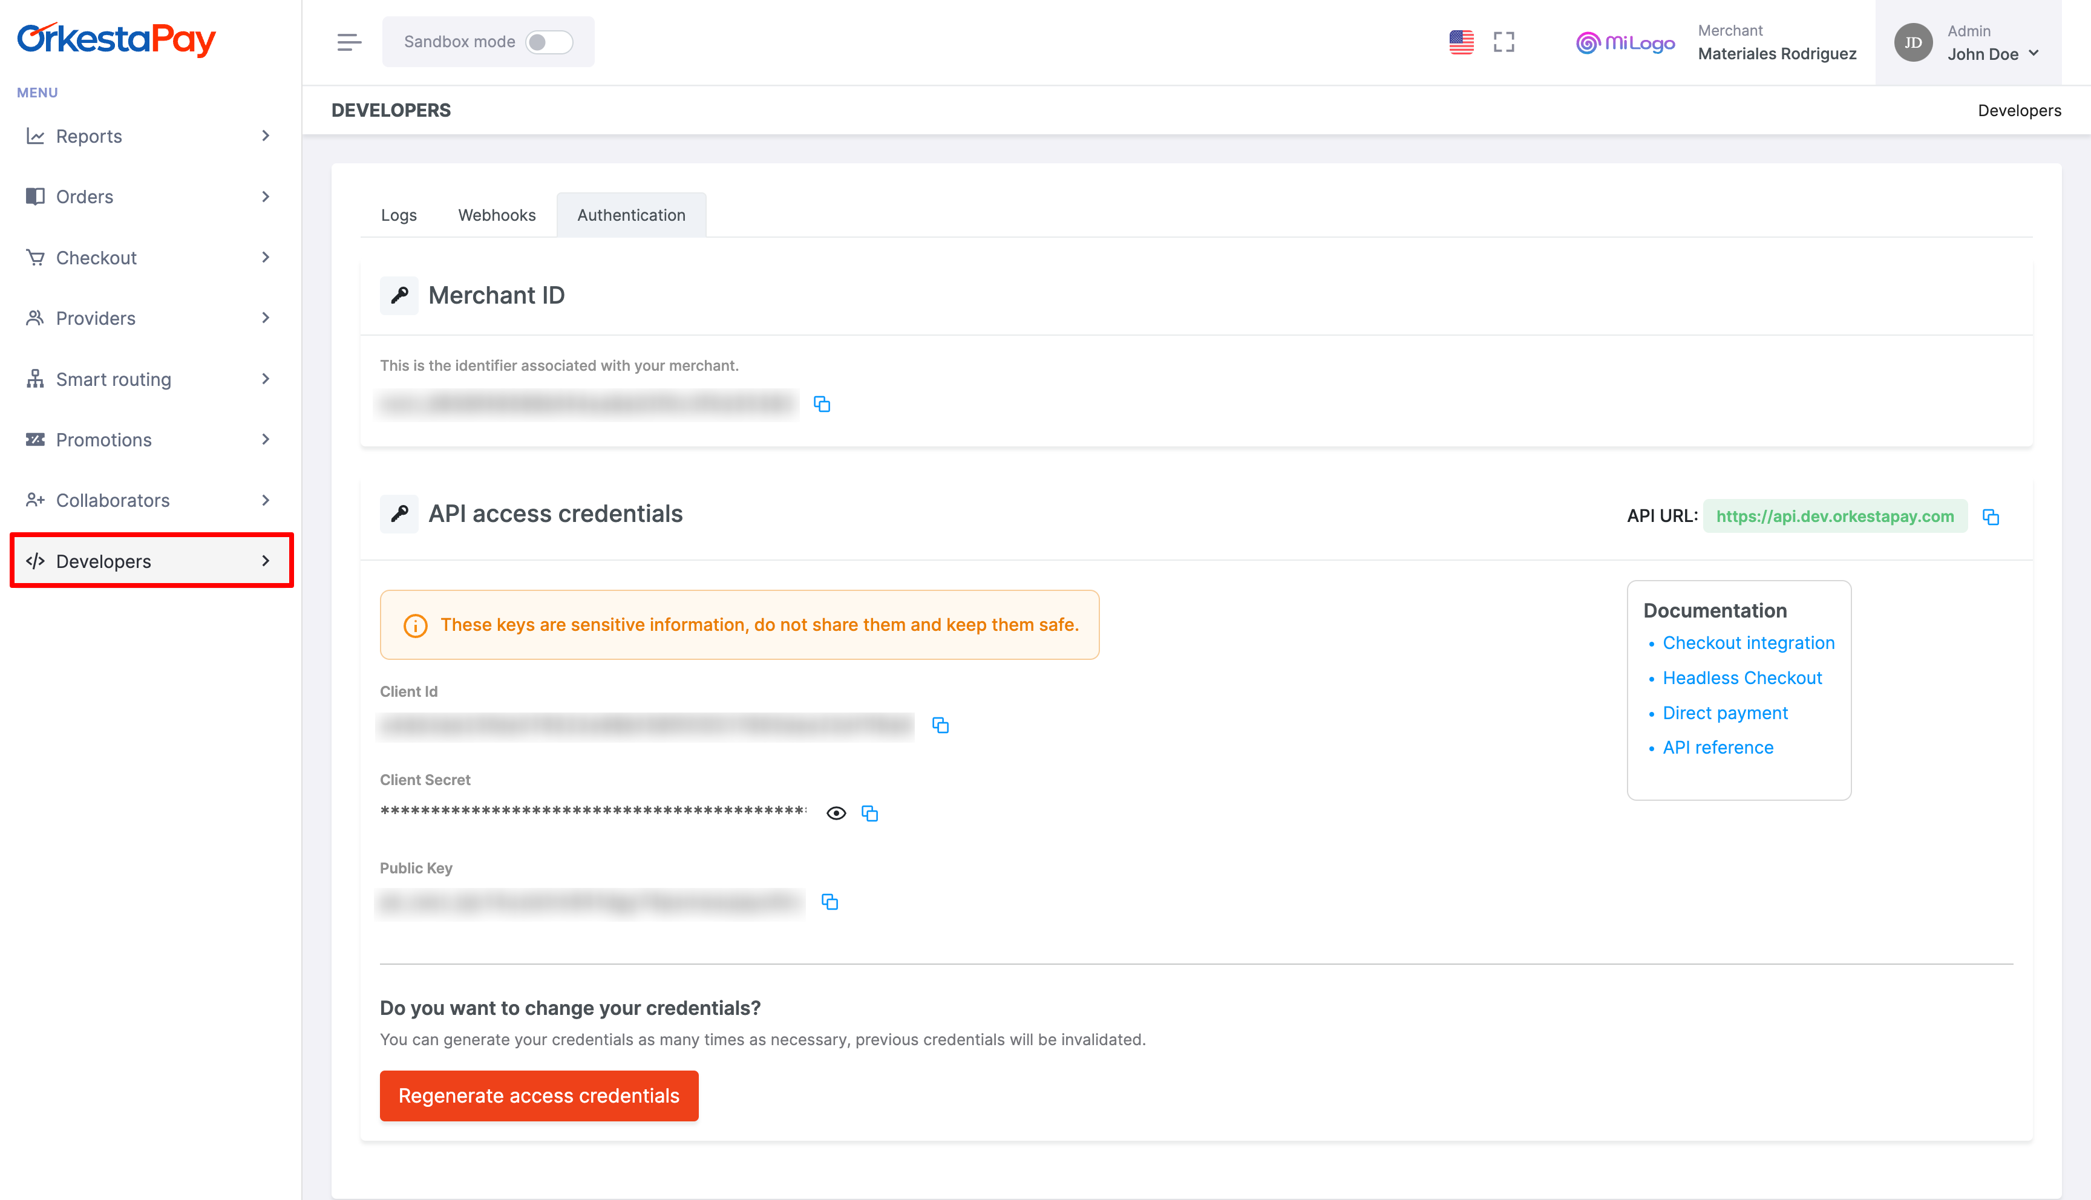Reveal the Client Secret with eye icon

(x=836, y=814)
